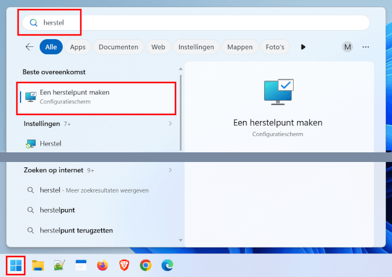The image size is (392, 277).
Task: Expand the Instellingen 7+ results chevron
Action: (170, 123)
